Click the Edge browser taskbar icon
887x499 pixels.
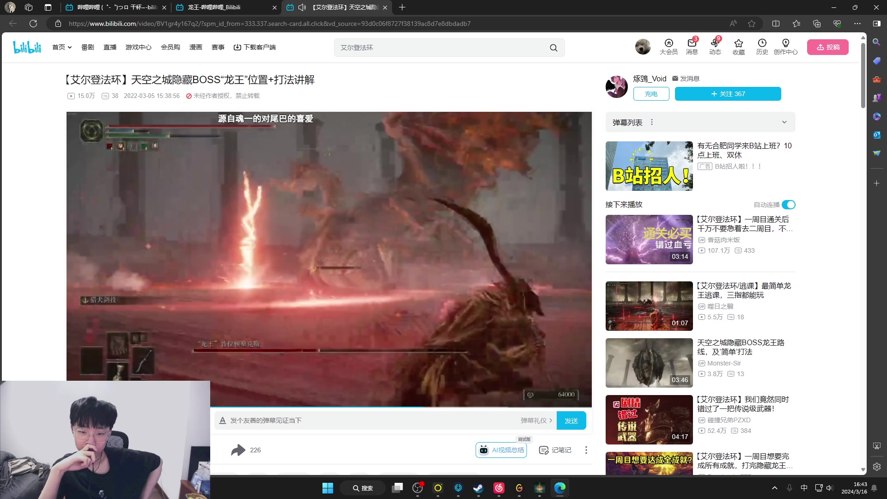click(x=560, y=488)
